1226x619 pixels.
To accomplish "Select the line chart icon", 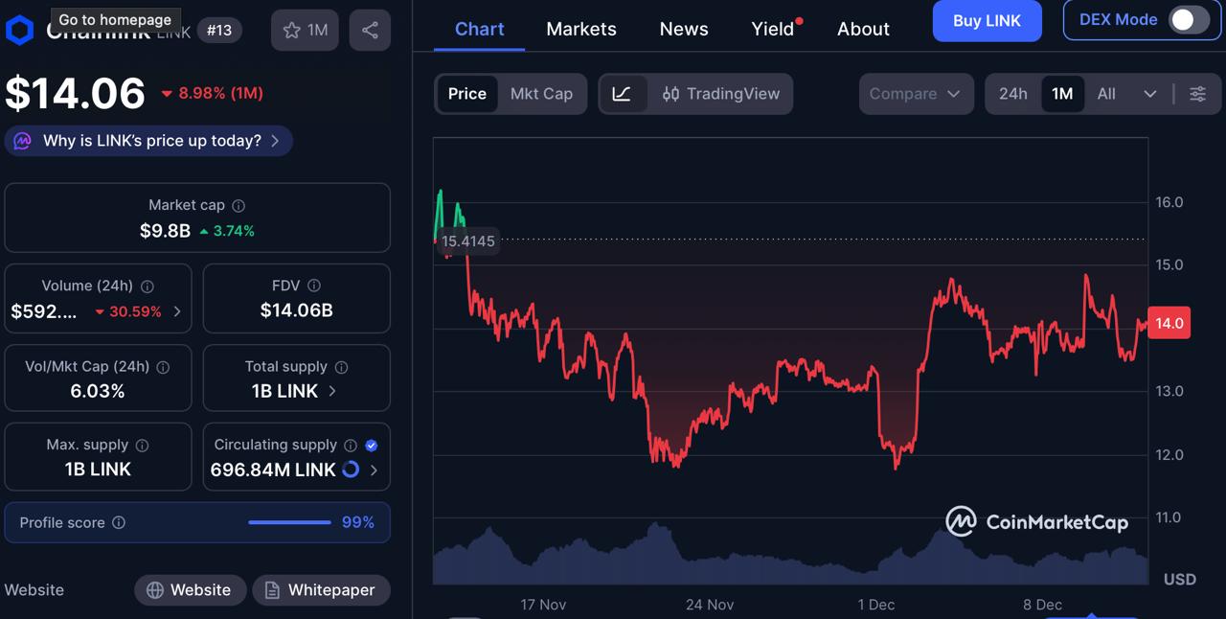I will click(624, 94).
